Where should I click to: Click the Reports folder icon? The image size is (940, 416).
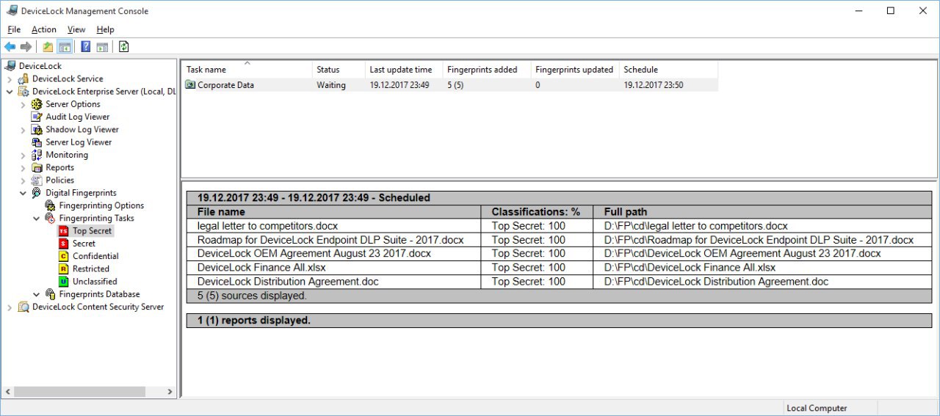tap(37, 167)
